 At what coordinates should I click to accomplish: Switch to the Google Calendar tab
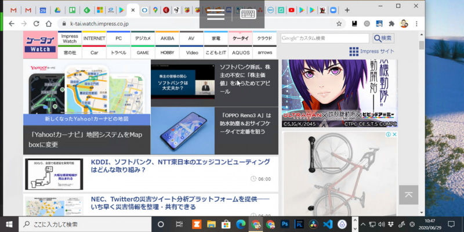(x=42, y=10)
